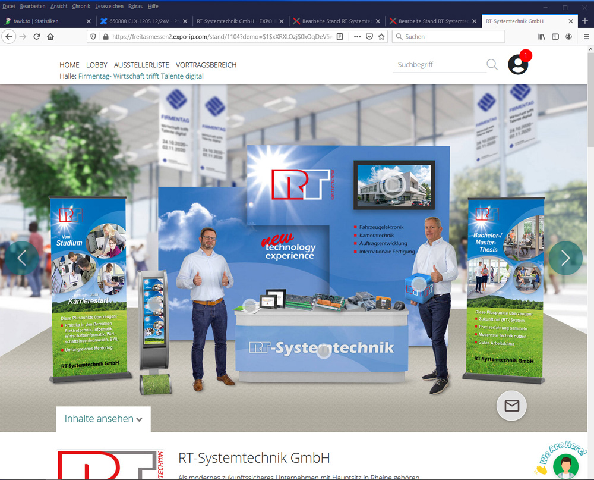This screenshot has height=480, width=594.
Task: Open the Hilfe menu
Action: [153, 6]
